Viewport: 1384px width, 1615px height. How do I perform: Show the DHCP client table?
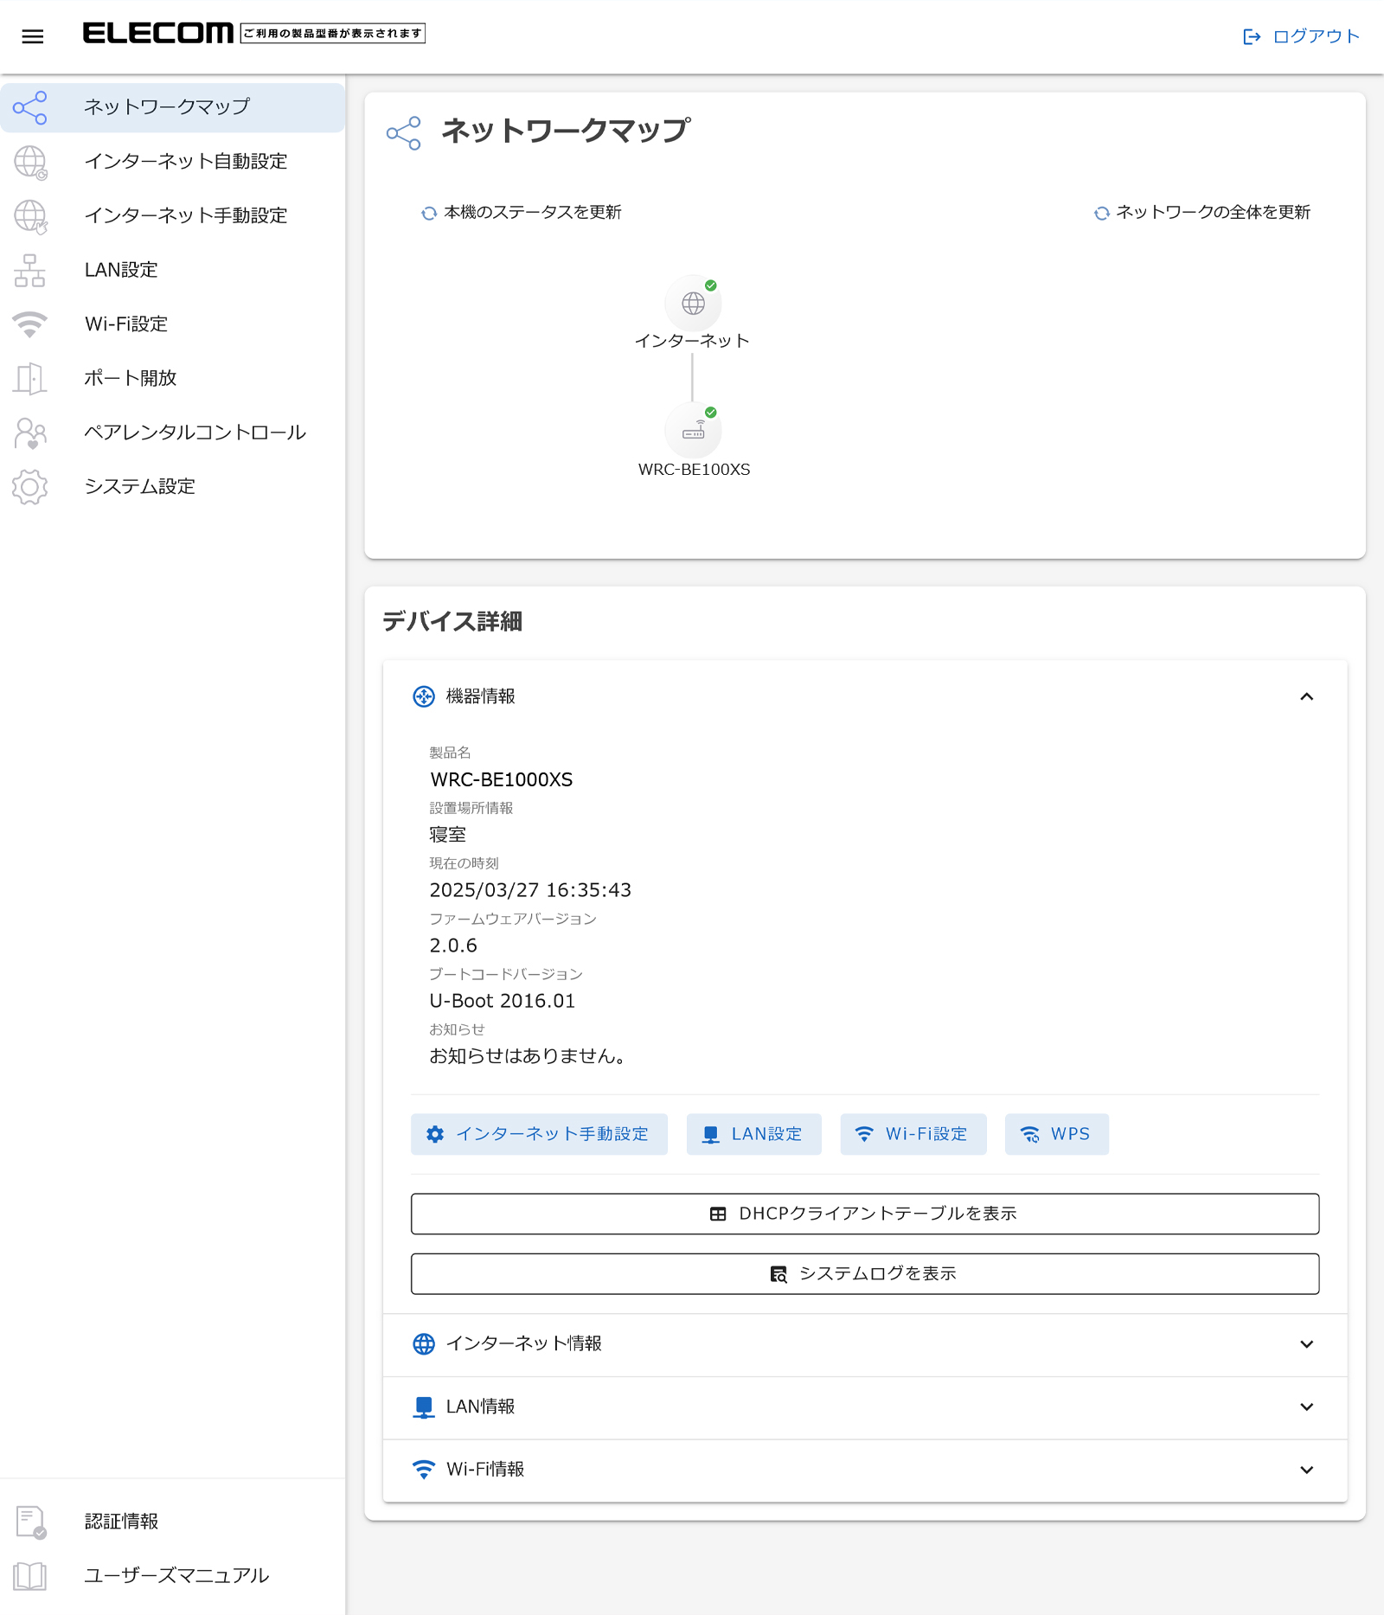click(x=864, y=1214)
